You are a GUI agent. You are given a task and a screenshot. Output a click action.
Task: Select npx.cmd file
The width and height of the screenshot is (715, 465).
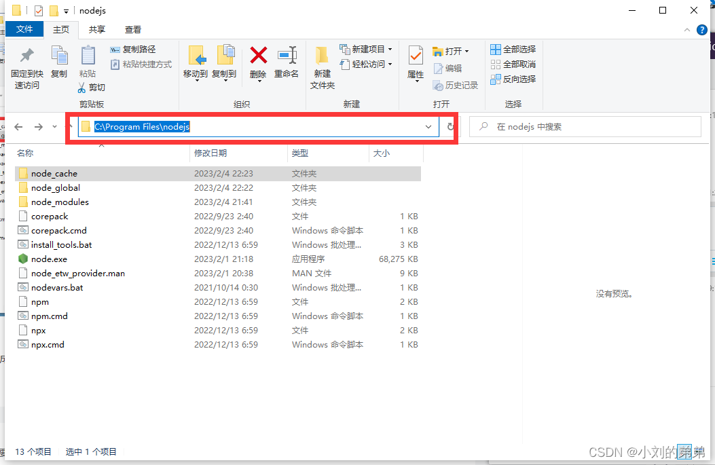point(218,345)
